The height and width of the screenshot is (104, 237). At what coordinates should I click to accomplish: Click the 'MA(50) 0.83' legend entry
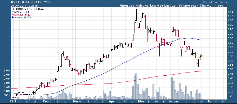22,12
